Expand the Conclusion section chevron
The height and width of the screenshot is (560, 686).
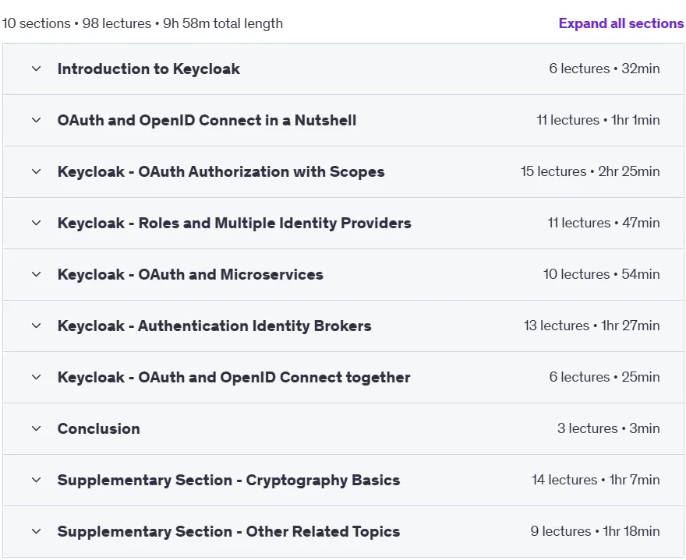coord(37,428)
